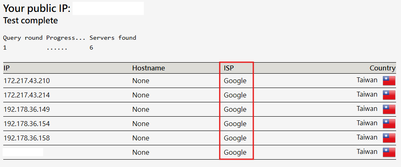401x167 pixels.
Task: Click the Taiwan flag for 192.178.36.149
Action: click(x=389, y=109)
